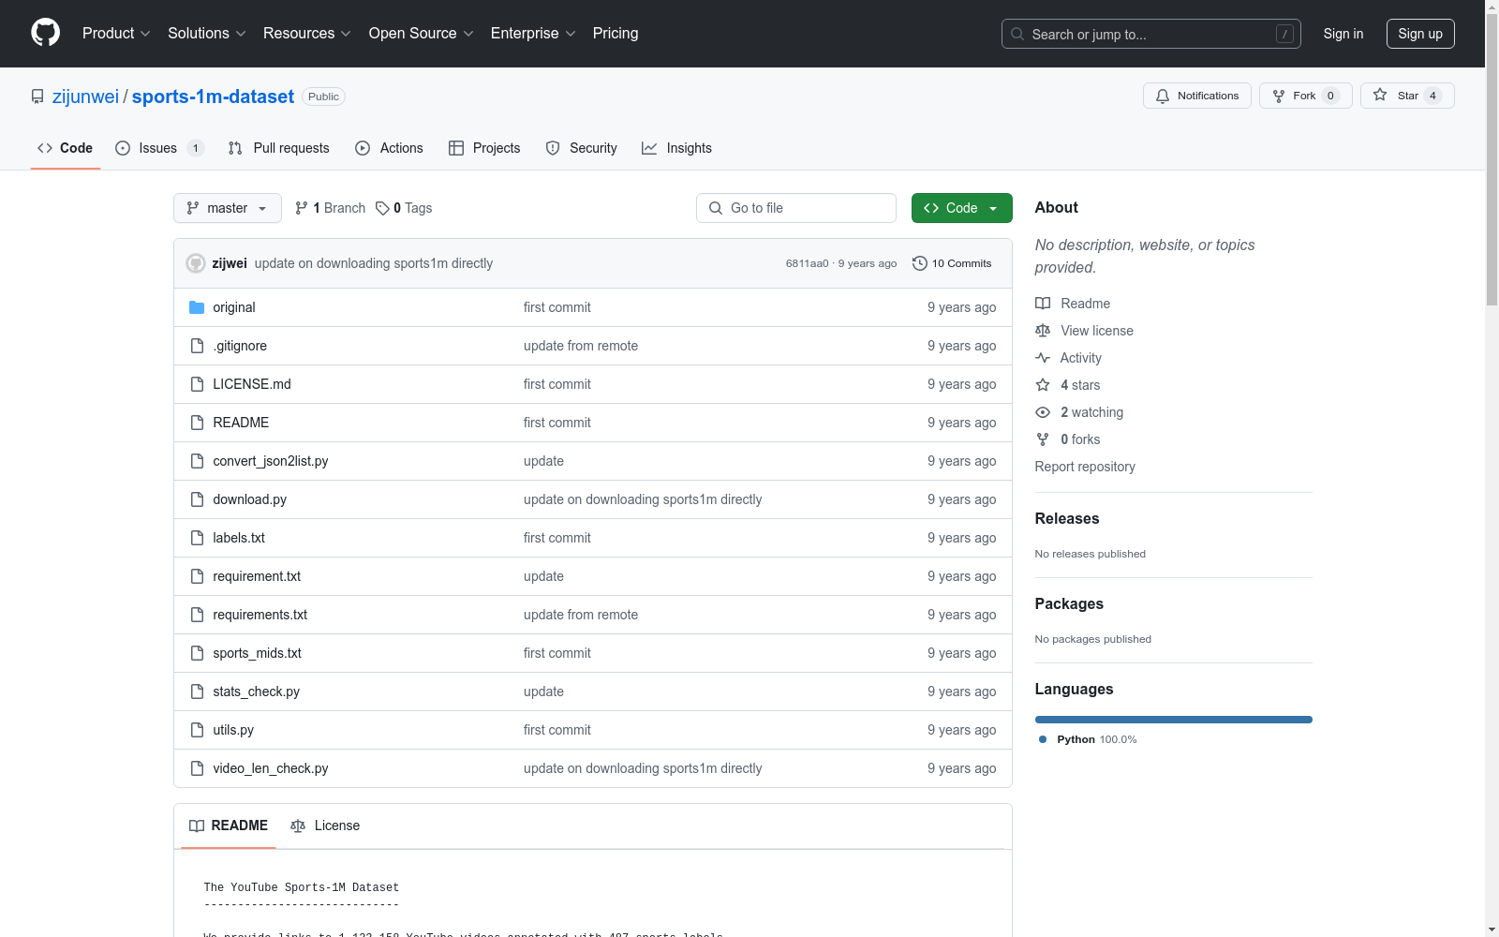Open the Insights tab

tap(676, 148)
